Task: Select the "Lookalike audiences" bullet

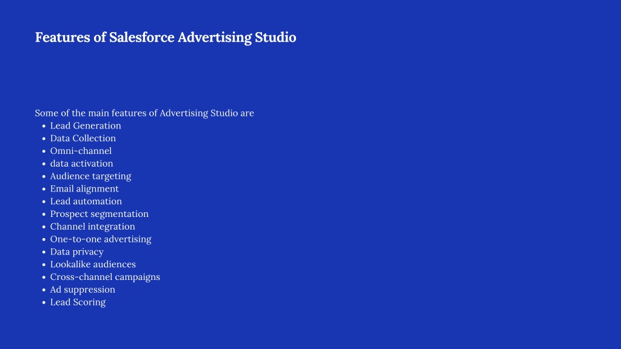Action: tap(93, 264)
